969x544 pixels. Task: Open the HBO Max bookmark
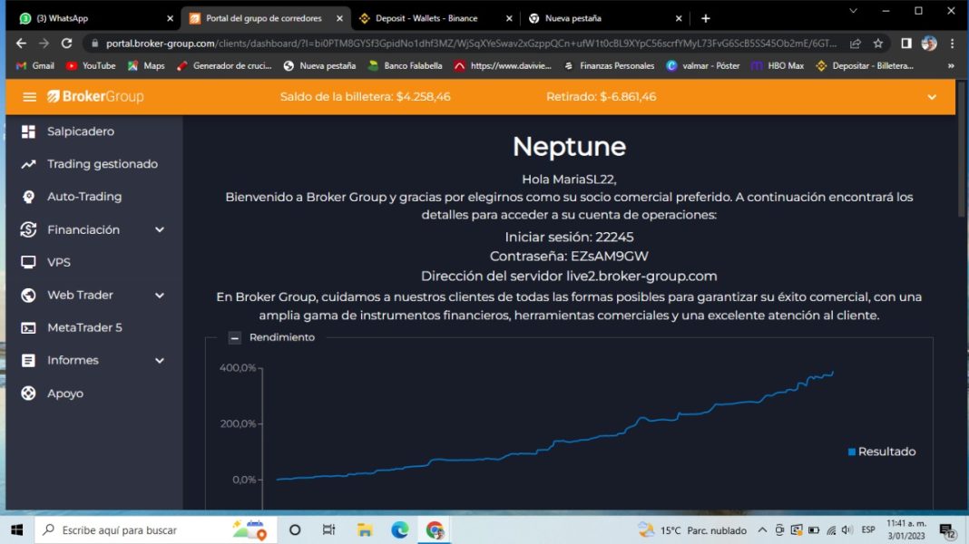pos(778,66)
